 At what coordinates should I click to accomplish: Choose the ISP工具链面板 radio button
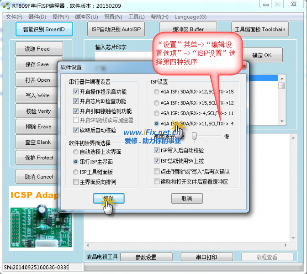[x=76, y=172]
